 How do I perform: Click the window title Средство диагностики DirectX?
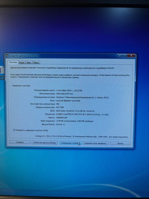(x=24, y=56)
